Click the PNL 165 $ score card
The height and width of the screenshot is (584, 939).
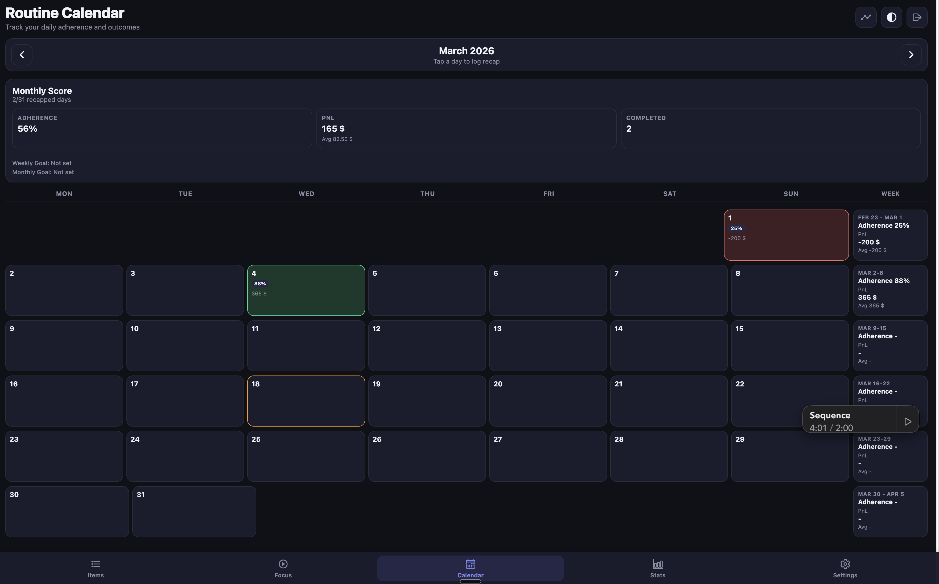[466, 128]
